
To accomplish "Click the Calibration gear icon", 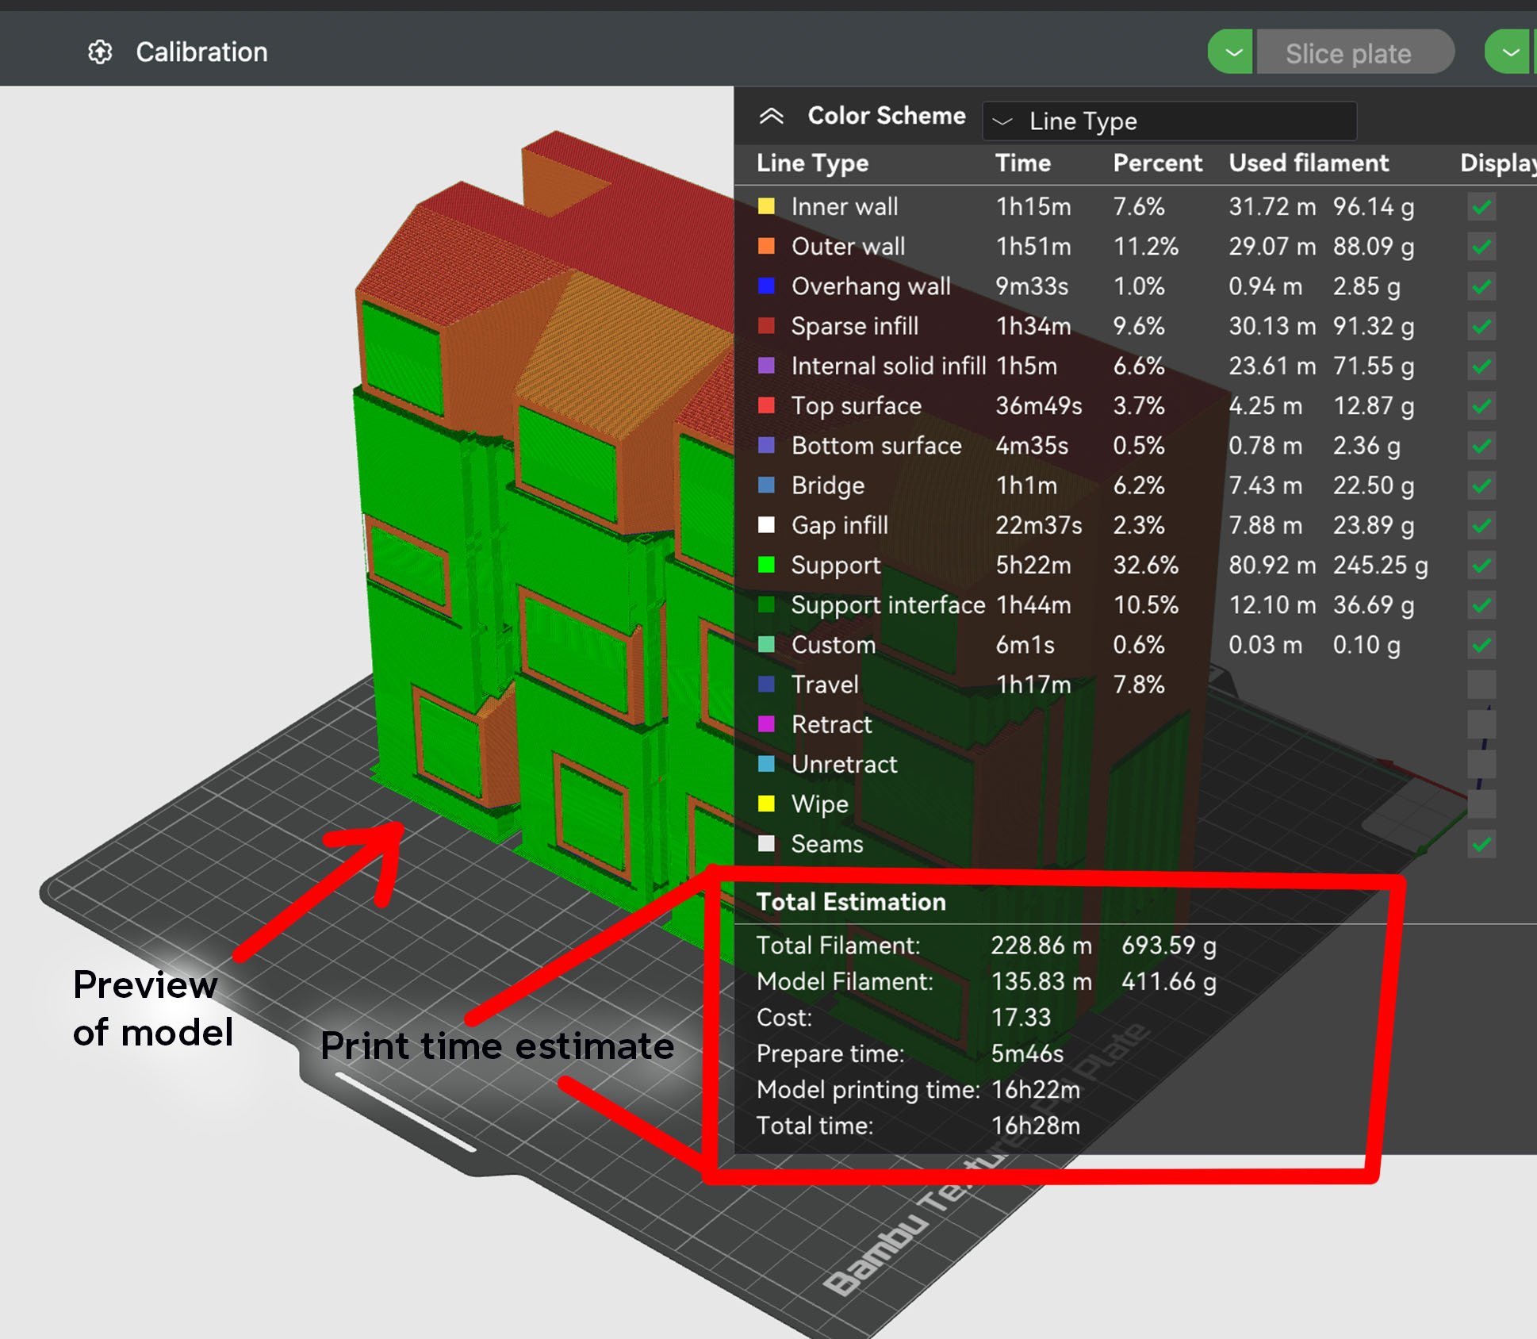I will tap(100, 52).
